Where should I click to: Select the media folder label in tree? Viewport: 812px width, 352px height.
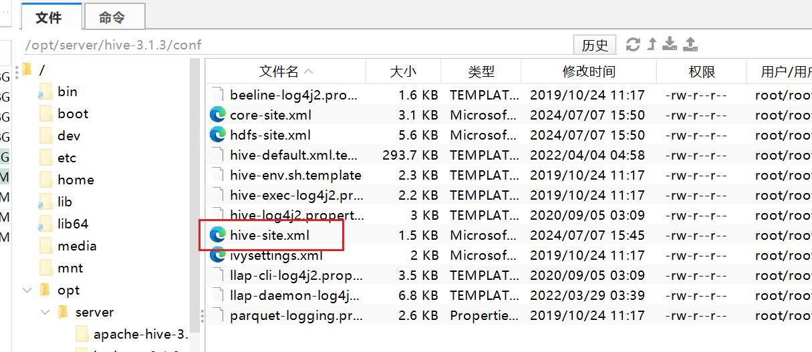point(77,246)
